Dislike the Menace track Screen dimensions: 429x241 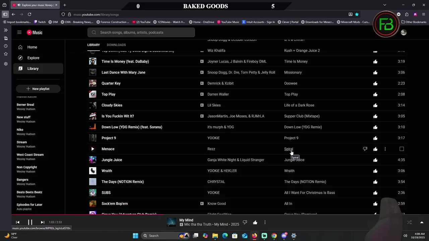tap(365, 149)
